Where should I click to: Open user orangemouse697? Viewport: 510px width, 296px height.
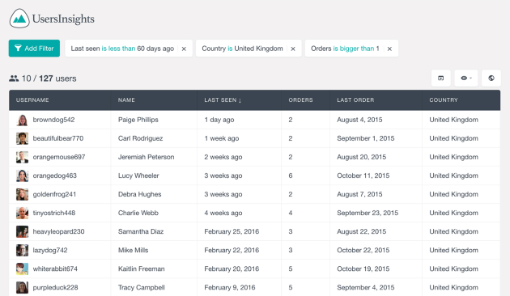pos(59,157)
